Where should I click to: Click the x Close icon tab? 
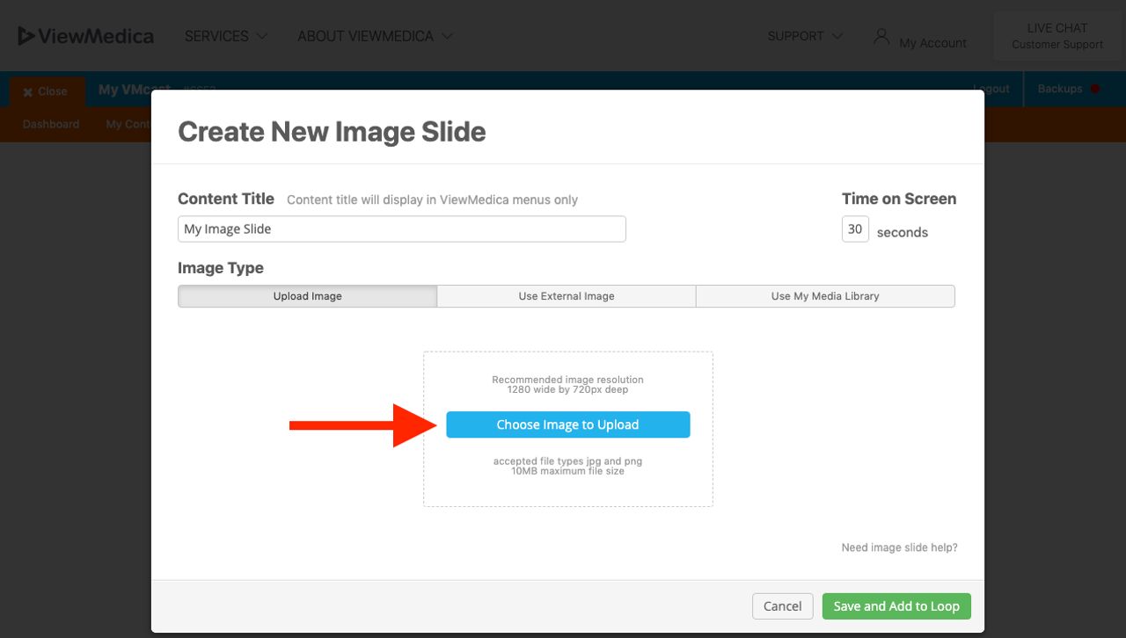tap(46, 91)
